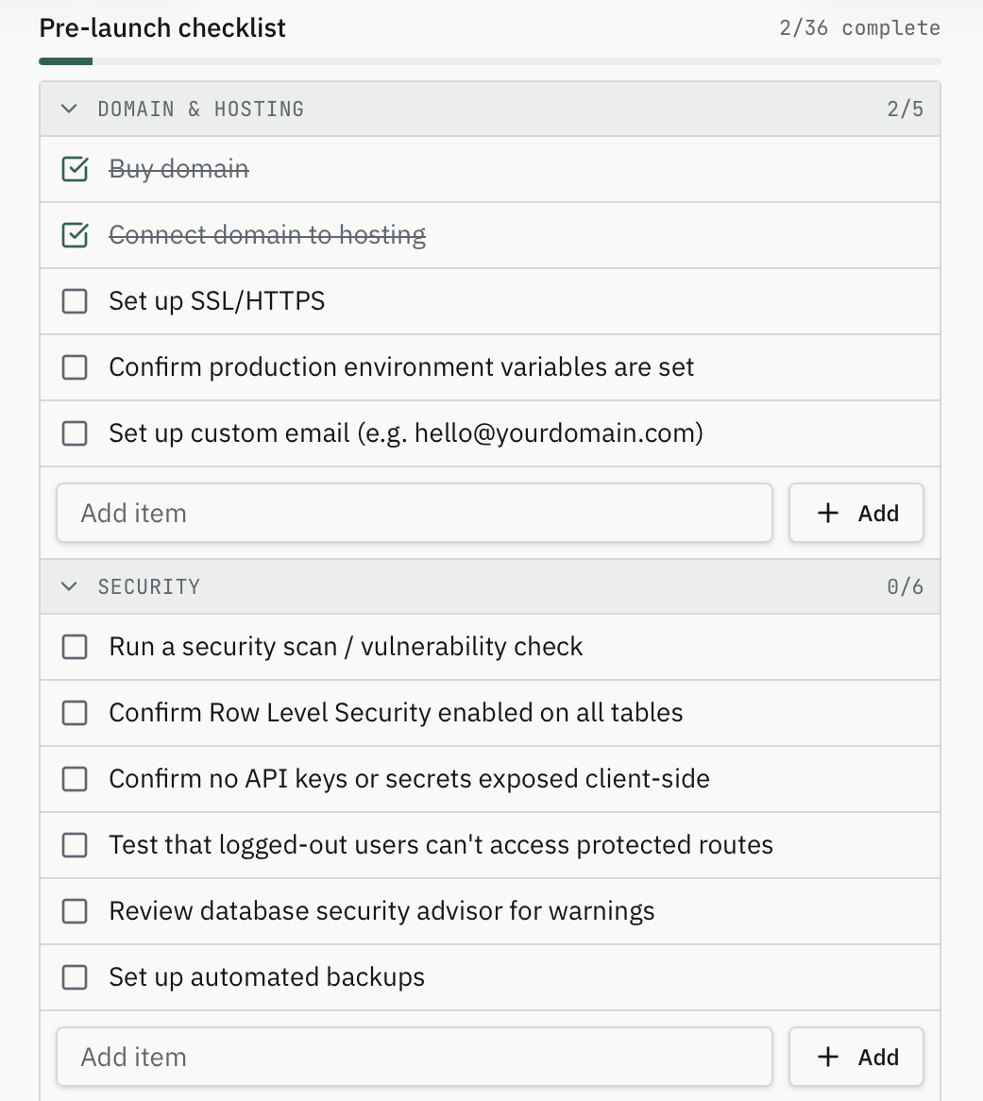The width and height of the screenshot is (983, 1101).
Task: Uncheck the Buy domain checkbox
Action: click(75, 169)
